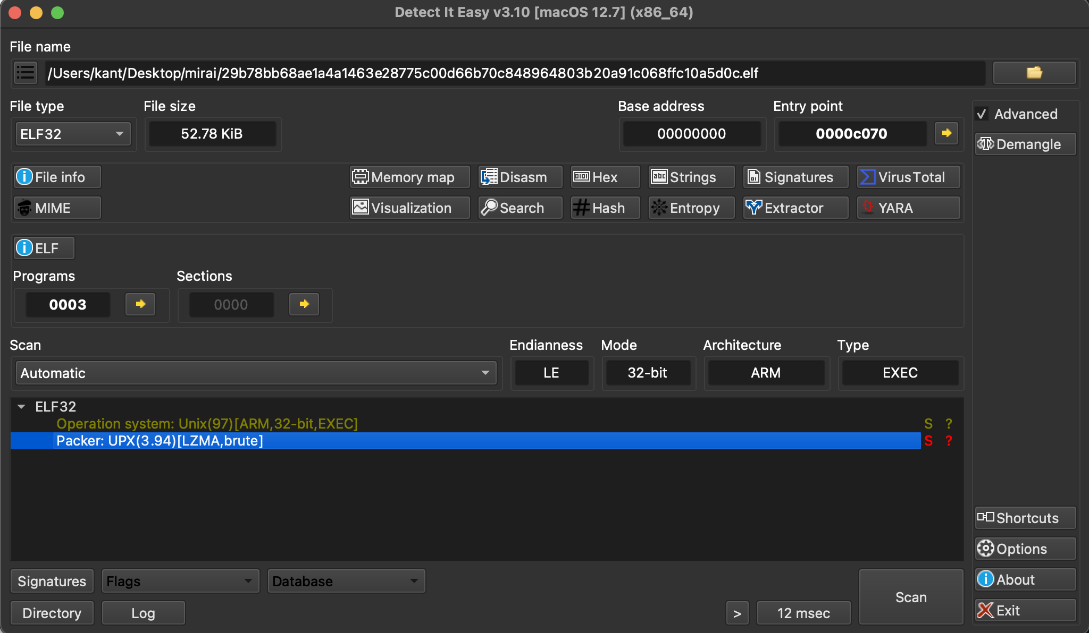Open the YARA scanner
The image size is (1089, 633).
[909, 208]
